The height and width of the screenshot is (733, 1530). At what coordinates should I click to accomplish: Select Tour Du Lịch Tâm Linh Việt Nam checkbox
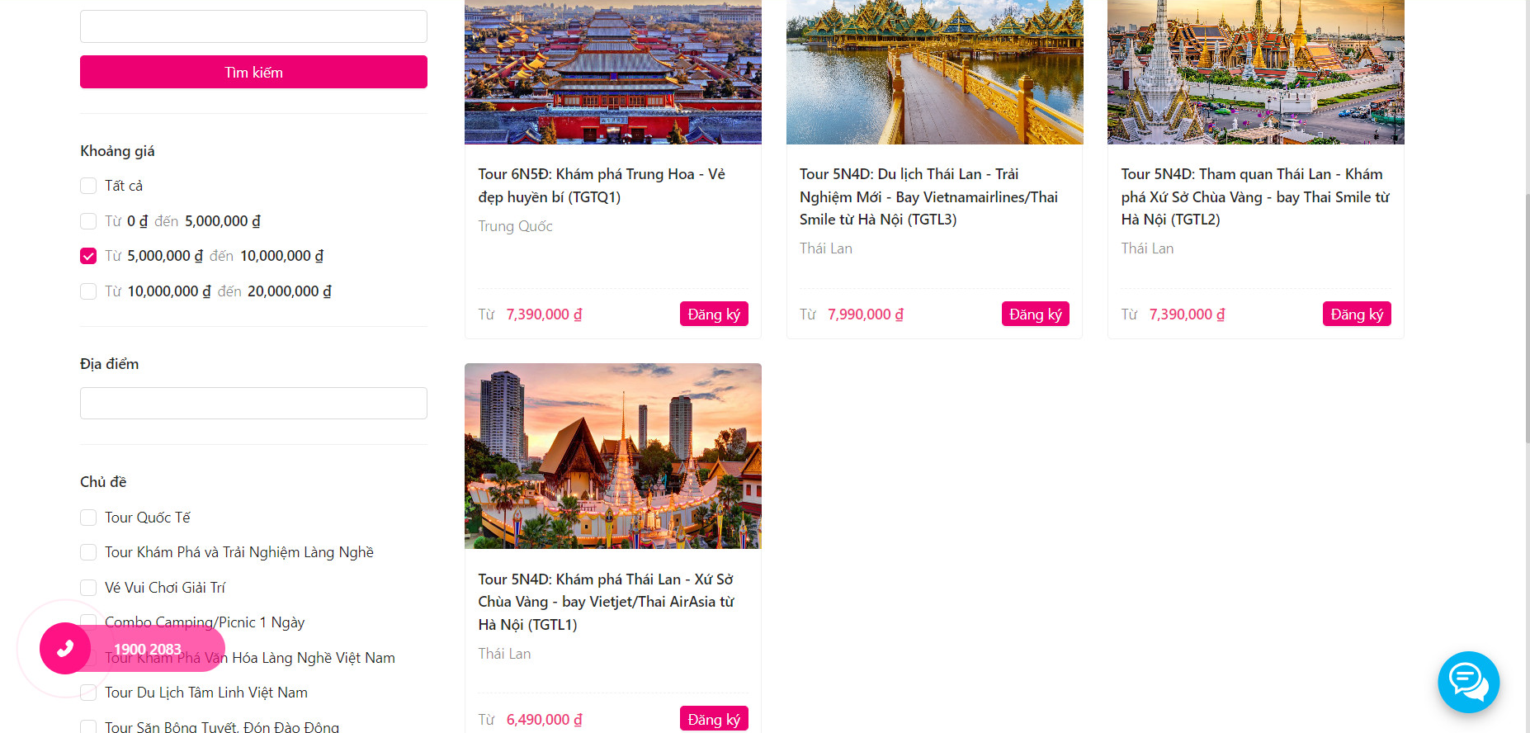88,693
